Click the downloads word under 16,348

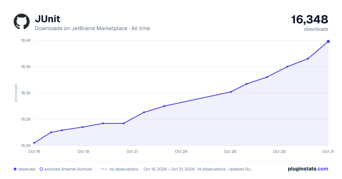coord(316,29)
